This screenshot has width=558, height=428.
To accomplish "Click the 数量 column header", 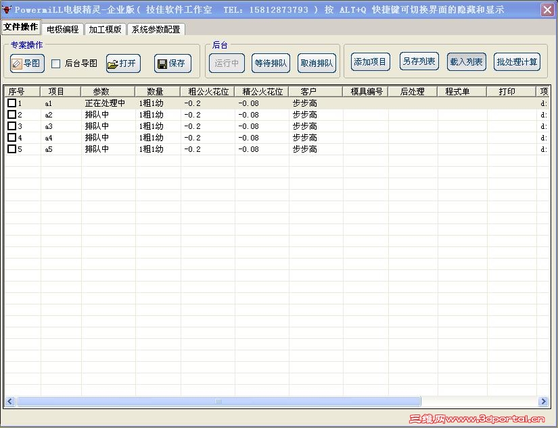I will [158, 92].
